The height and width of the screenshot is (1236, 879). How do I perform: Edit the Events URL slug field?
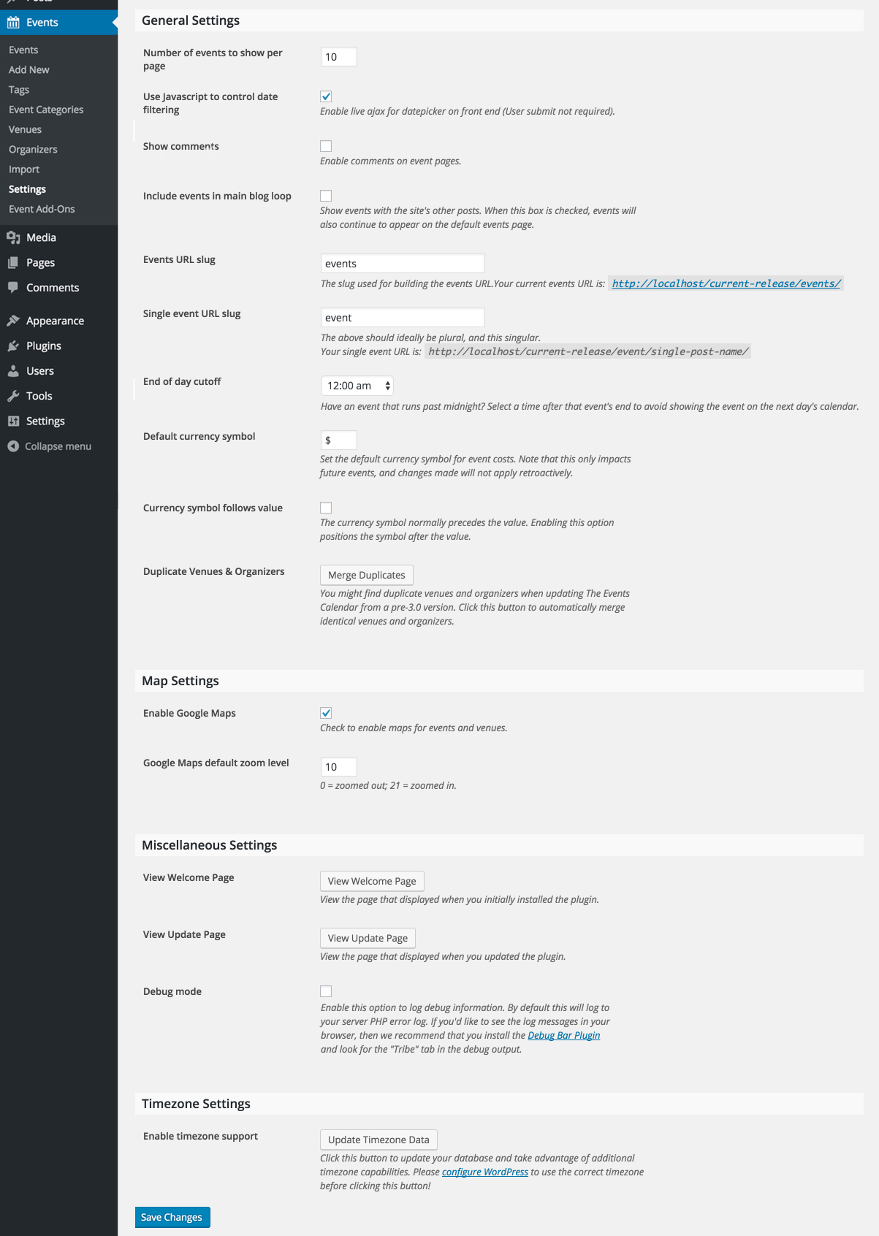click(x=403, y=263)
